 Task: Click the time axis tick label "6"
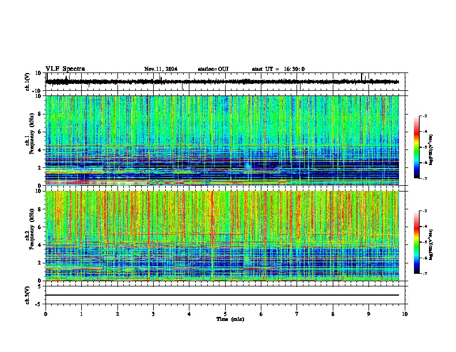click(261, 314)
